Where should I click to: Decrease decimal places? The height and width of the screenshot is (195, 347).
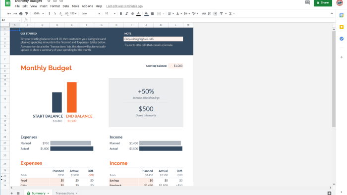click(x=60, y=14)
